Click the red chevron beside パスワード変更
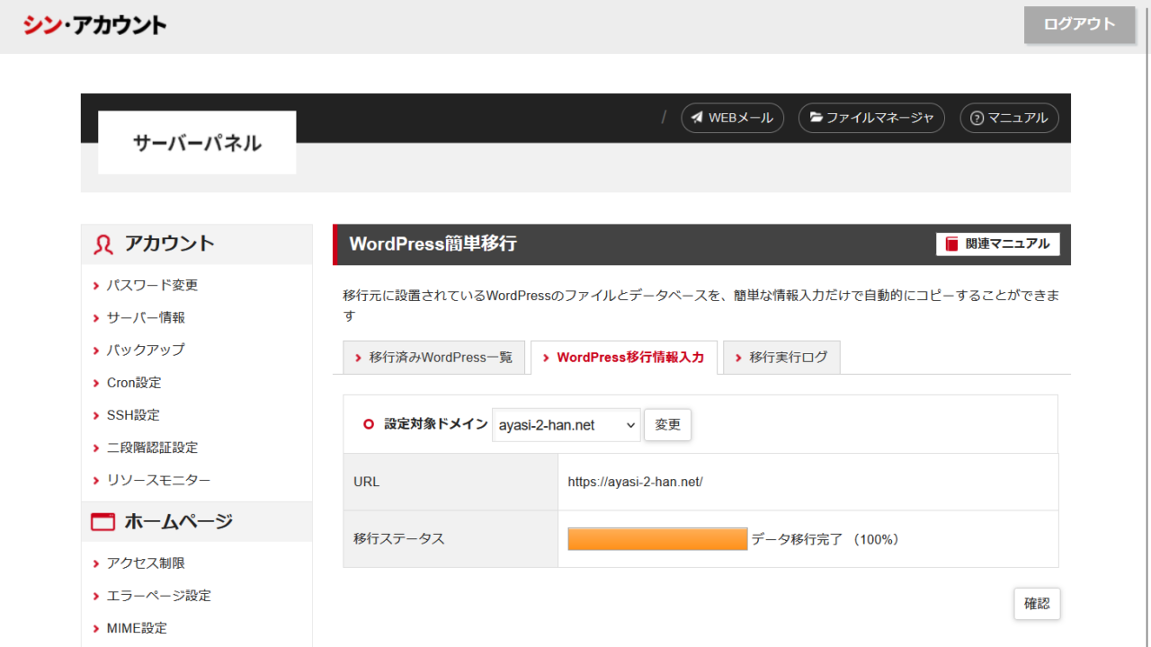 tap(96, 286)
